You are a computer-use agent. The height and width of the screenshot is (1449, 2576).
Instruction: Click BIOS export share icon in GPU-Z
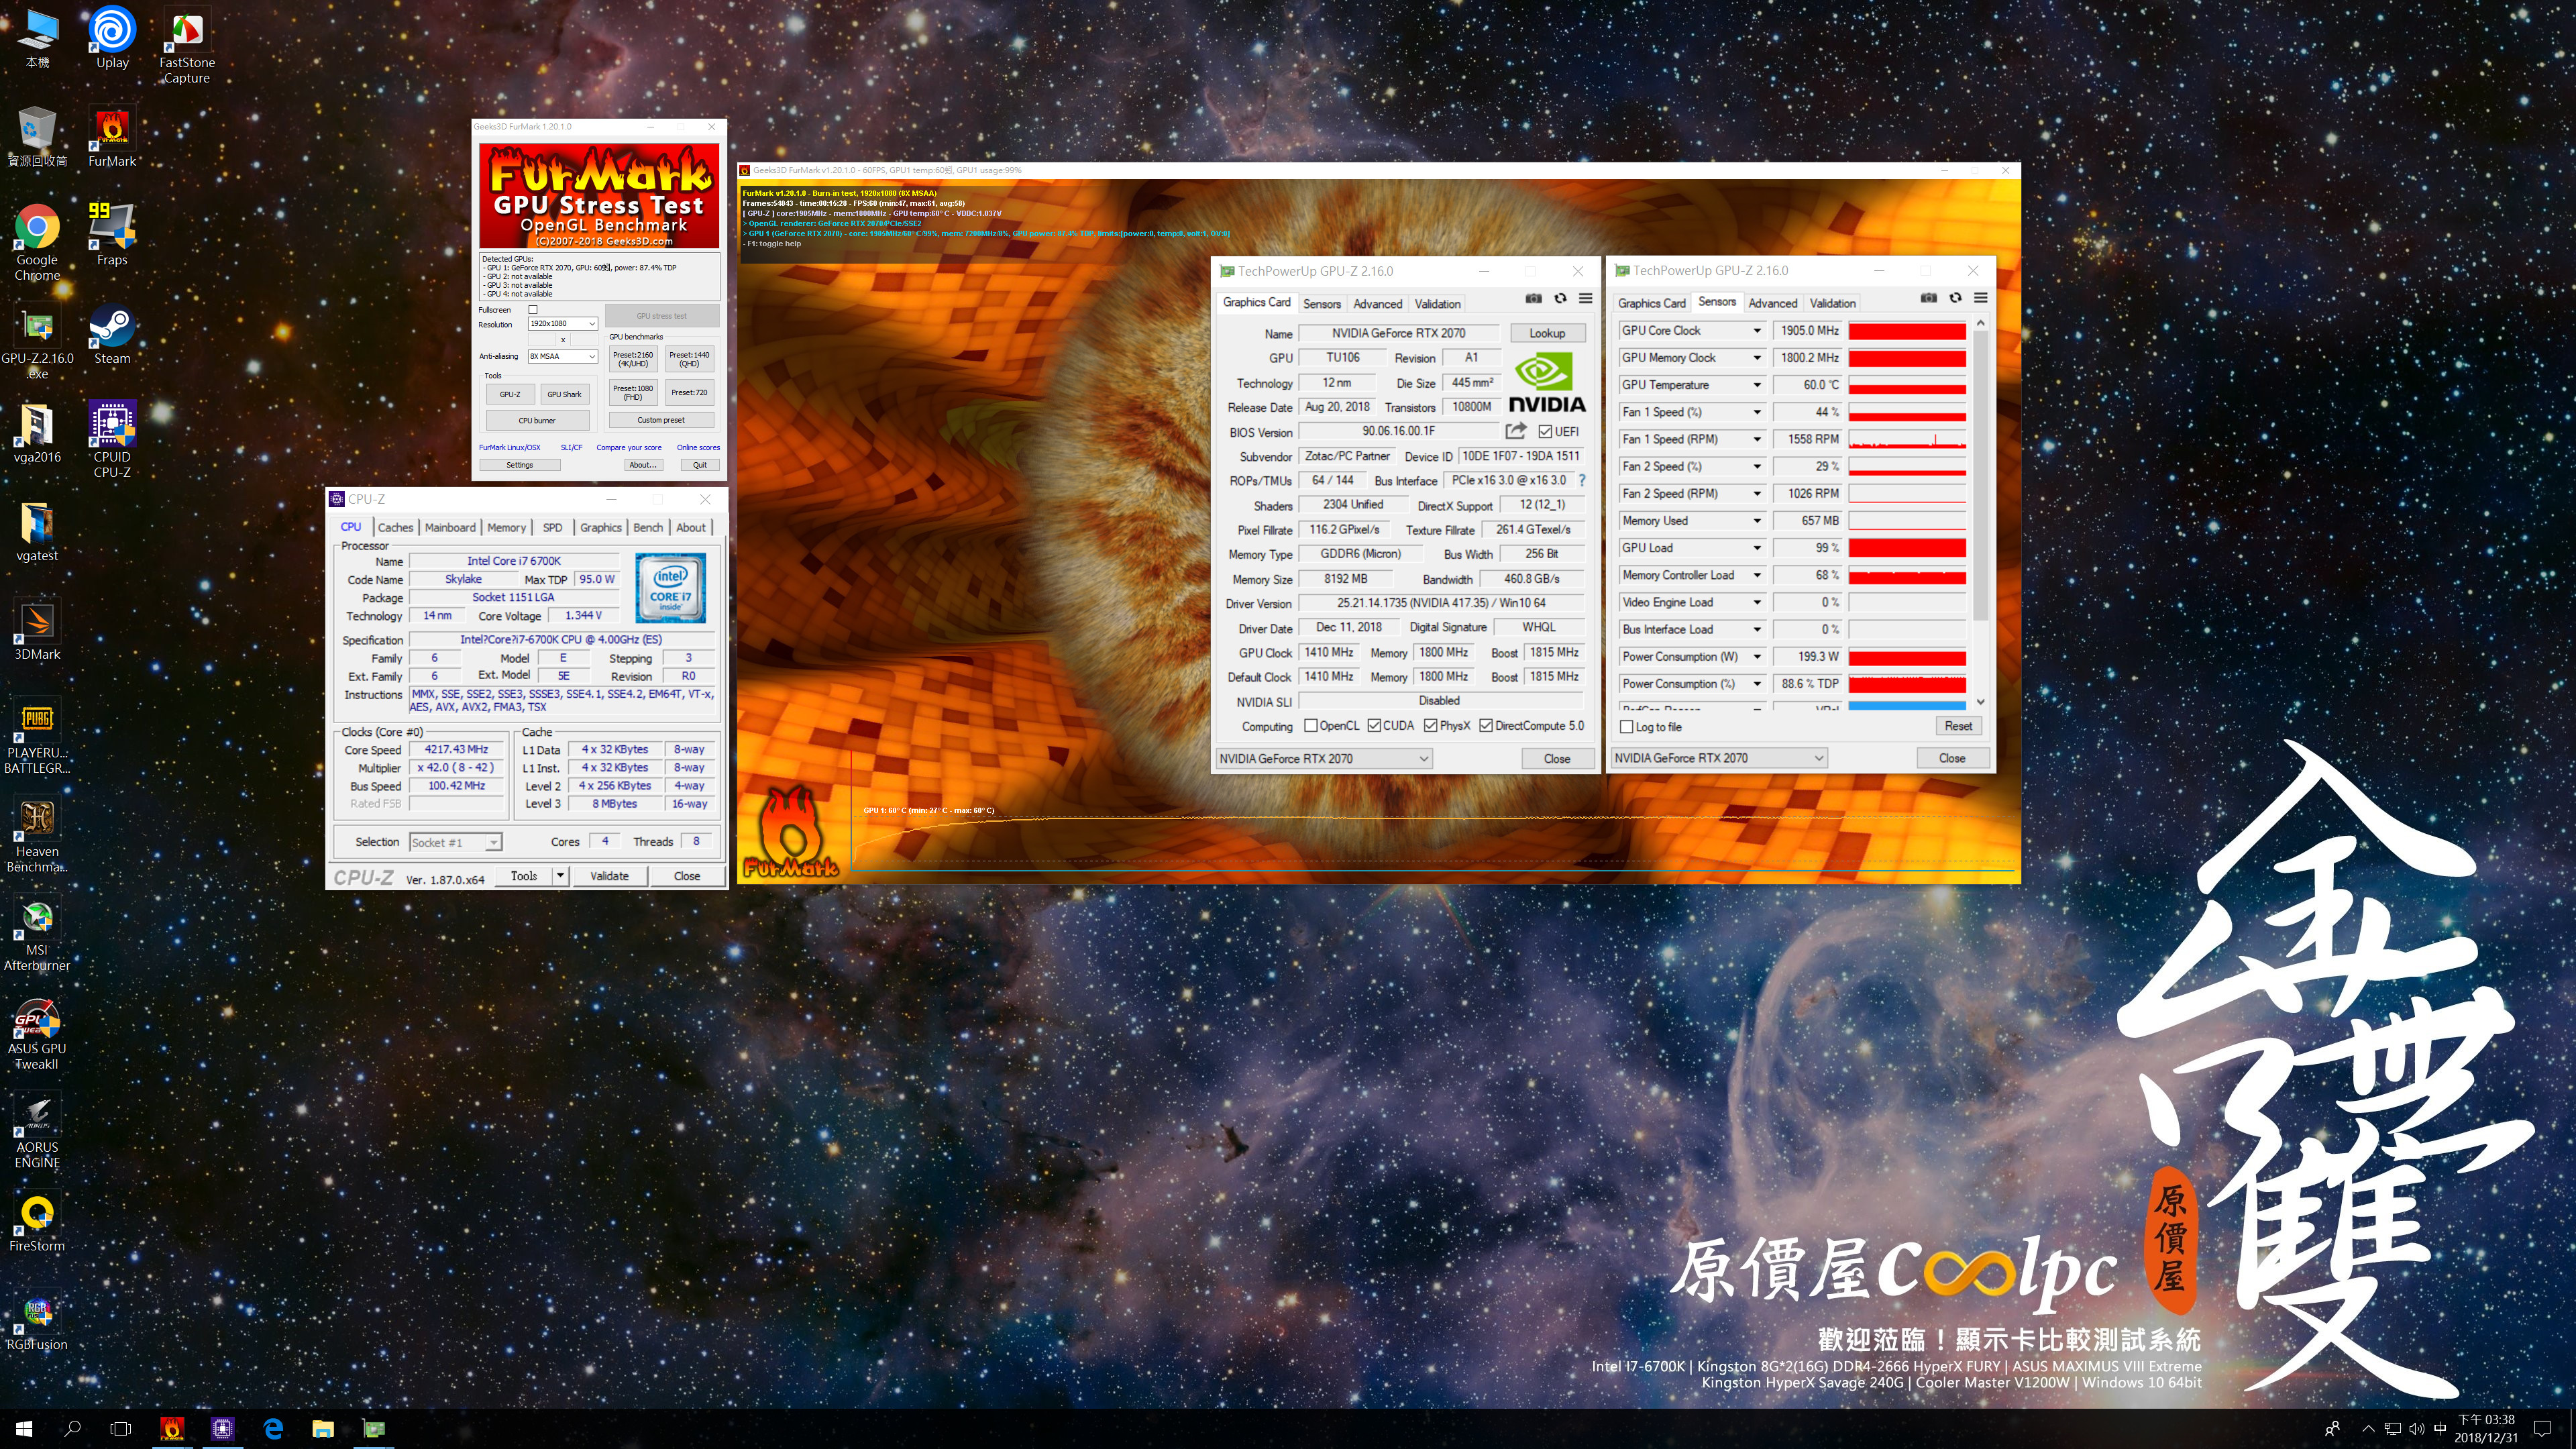tap(1516, 431)
